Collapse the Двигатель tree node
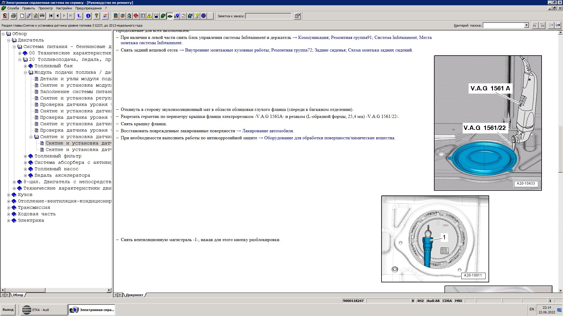 [x=9, y=40]
